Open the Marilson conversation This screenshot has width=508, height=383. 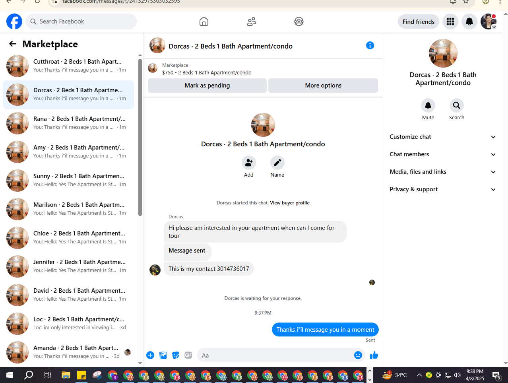pos(69,209)
